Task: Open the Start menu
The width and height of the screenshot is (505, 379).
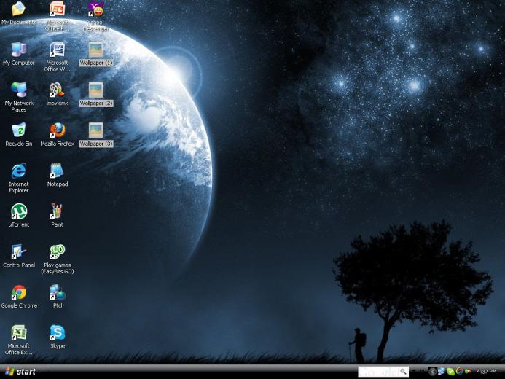Action: coord(20,372)
